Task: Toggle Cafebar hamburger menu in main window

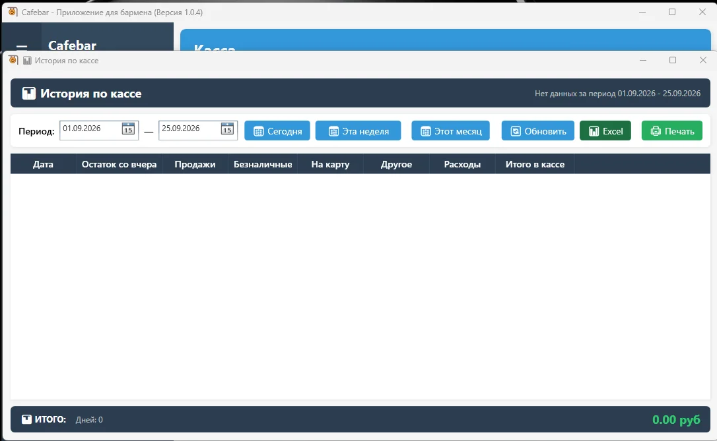Action: (22, 46)
